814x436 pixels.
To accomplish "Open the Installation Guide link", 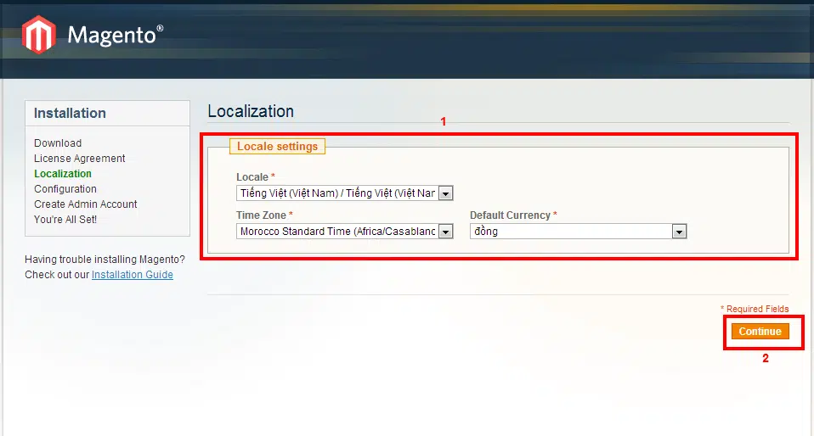I will point(133,275).
